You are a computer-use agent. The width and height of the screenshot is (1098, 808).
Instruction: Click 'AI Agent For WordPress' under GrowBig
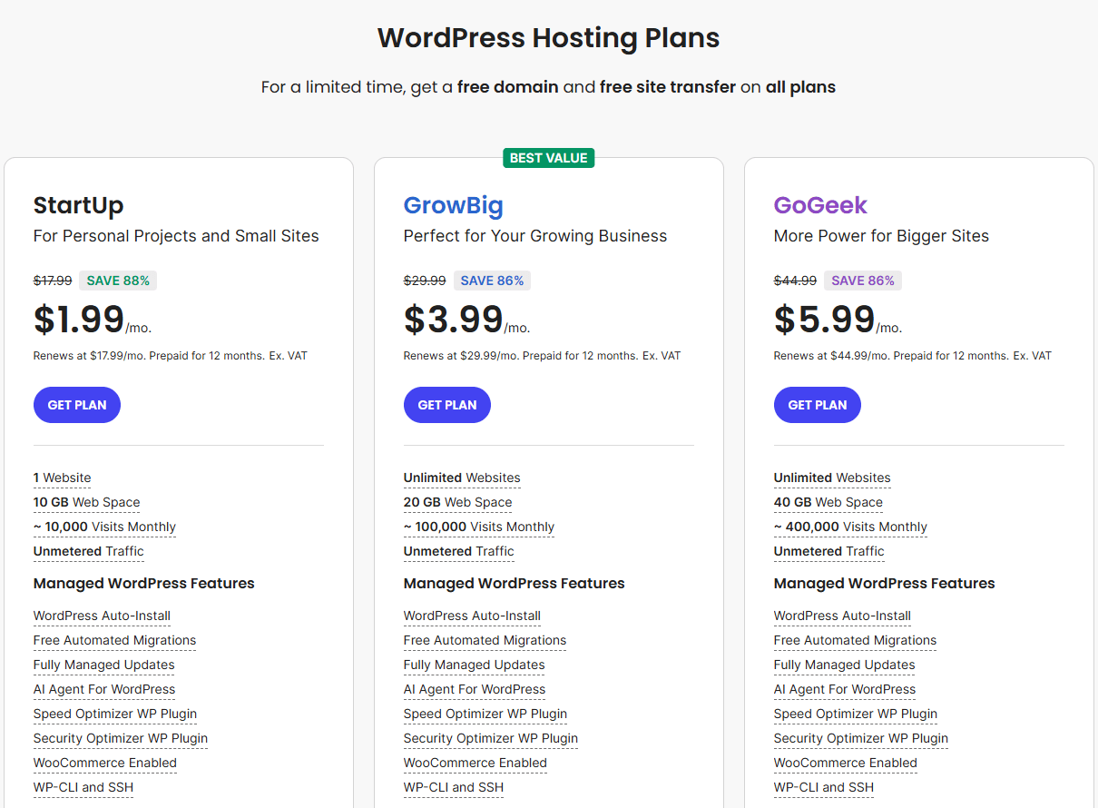click(x=474, y=689)
